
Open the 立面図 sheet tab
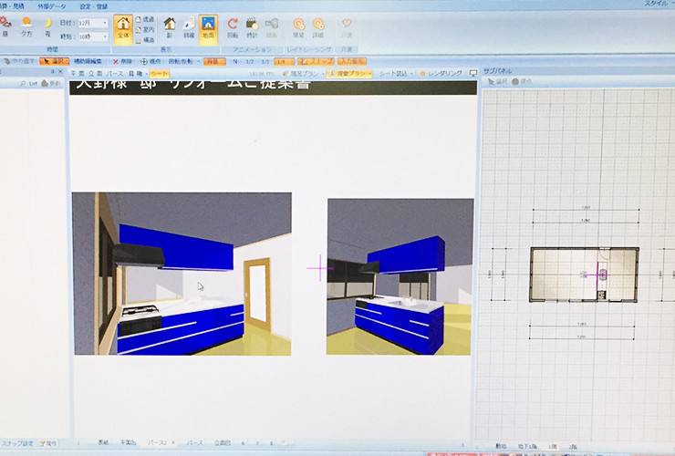click(x=223, y=442)
